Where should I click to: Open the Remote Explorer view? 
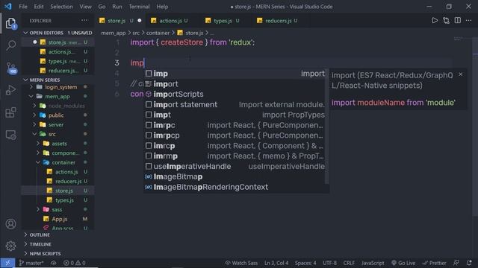point(10,135)
